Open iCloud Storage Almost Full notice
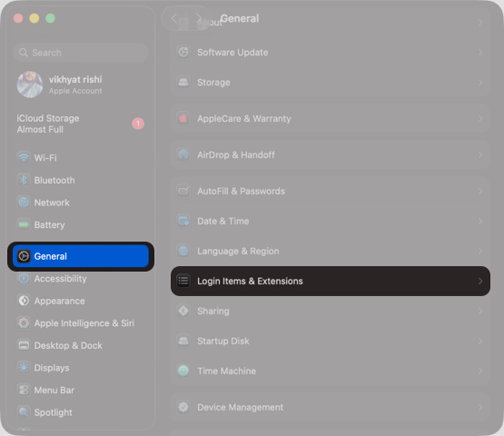This screenshot has width=504, height=436. click(x=81, y=124)
